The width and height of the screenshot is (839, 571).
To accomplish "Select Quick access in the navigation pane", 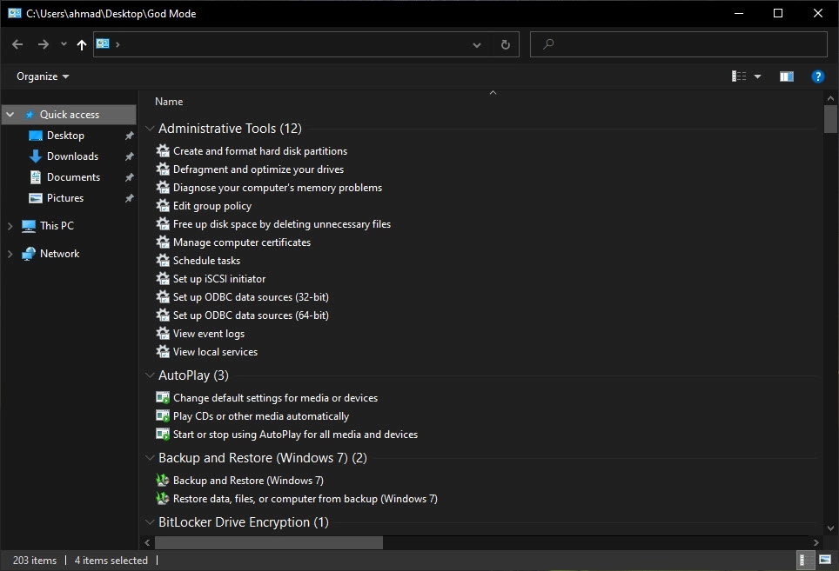I will pos(70,115).
